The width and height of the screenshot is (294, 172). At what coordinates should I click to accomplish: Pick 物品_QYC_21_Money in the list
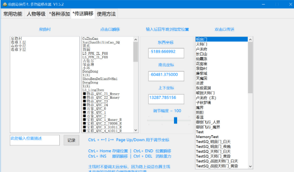pyautogui.click(x=101, y=94)
